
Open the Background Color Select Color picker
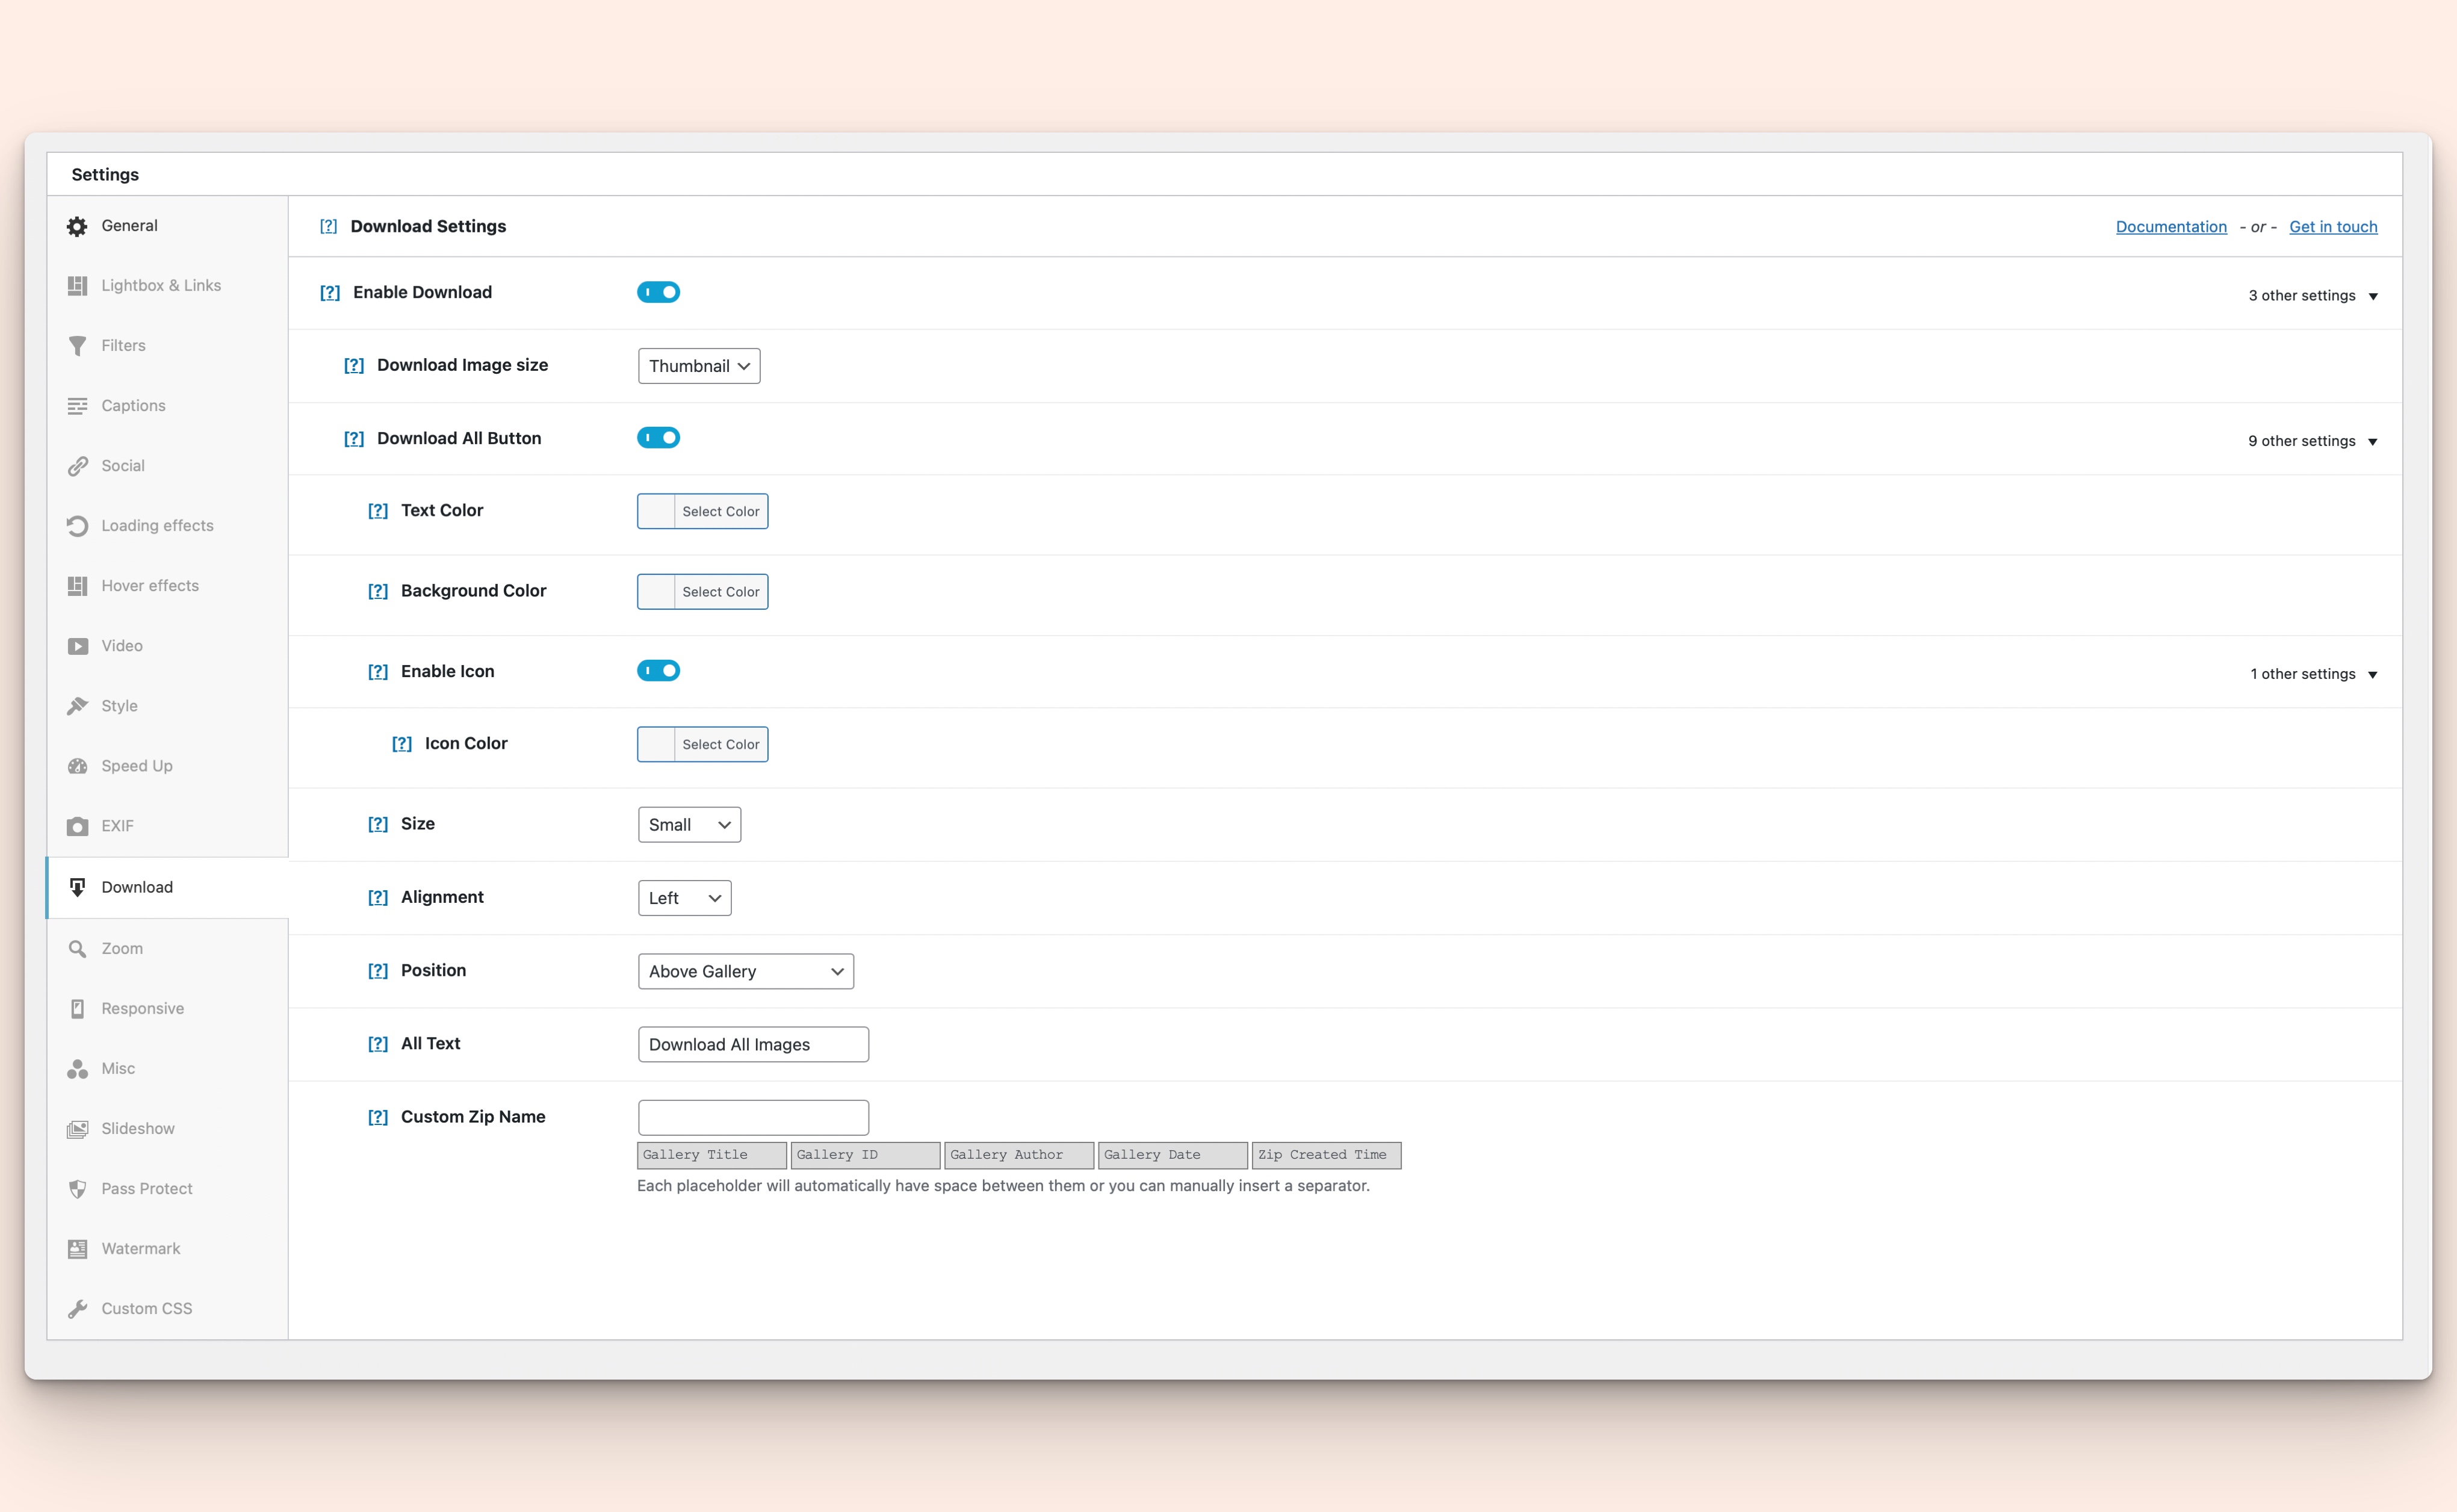pos(703,592)
